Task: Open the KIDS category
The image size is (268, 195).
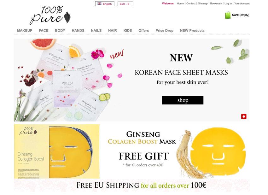Action: (128, 30)
